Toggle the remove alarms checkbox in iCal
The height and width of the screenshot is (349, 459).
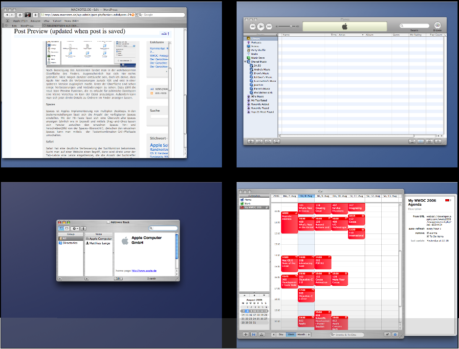click(428, 233)
